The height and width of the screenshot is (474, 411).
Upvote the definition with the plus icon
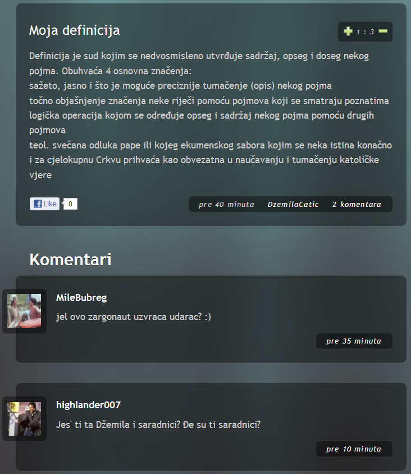(x=348, y=31)
